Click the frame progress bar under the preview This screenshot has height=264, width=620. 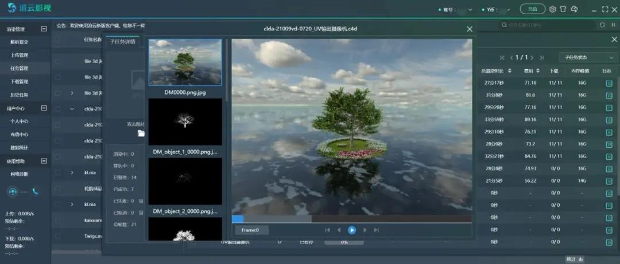(x=351, y=219)
